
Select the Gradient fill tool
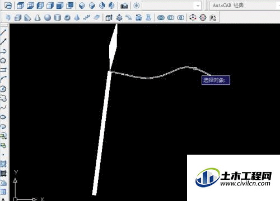3,174
